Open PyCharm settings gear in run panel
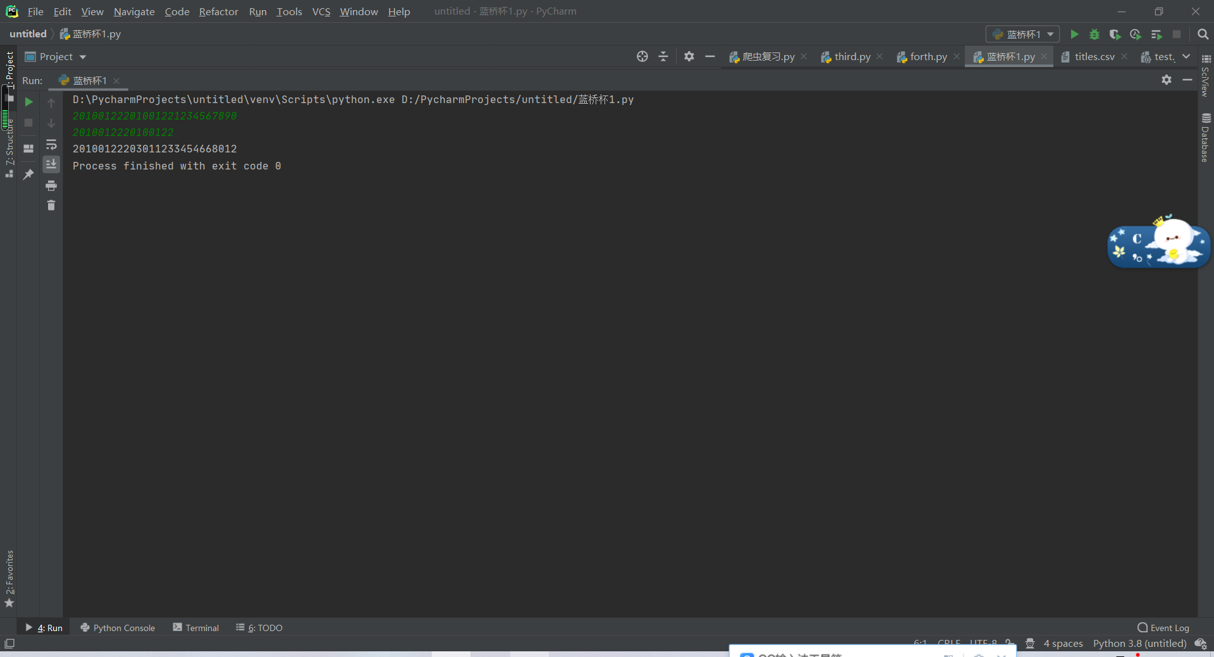Viewport: 1214px width, 657px height. (1167, 80)
